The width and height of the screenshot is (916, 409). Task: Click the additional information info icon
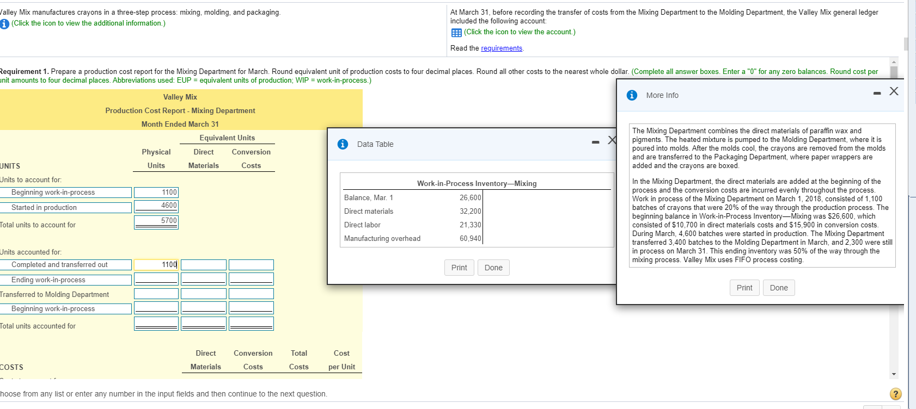click(4, 23)
